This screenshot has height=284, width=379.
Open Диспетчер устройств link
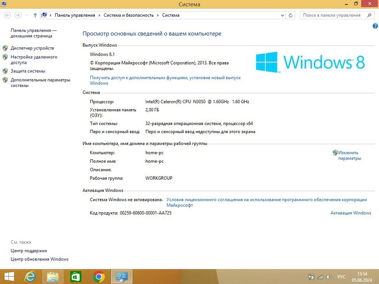point(32,48)
